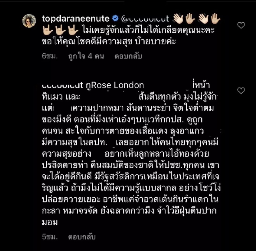The width and height of the screenshot is (256, 251).
Task: Click the first waving hand emoji
Action: (x=178, y=19)
